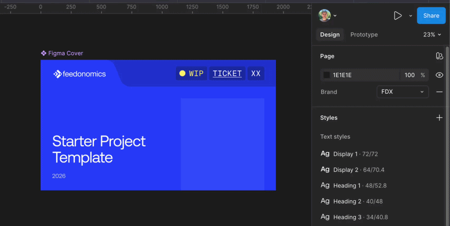
Task: Click the XX badge on the cover
Action: coord(256,74)
